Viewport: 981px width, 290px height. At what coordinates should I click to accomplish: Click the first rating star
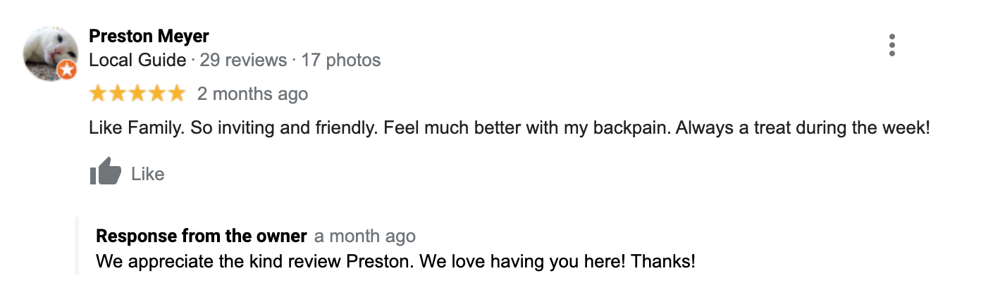[99, 94]
